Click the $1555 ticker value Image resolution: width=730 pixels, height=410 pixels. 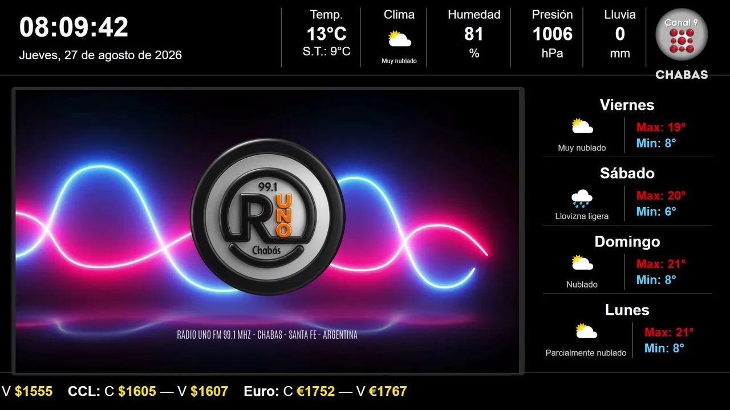click(34, 391)
